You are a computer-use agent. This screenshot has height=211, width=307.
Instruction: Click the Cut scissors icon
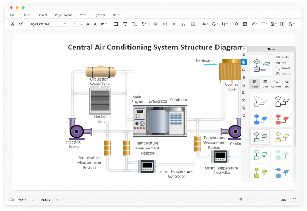click(x=12, y=24)
